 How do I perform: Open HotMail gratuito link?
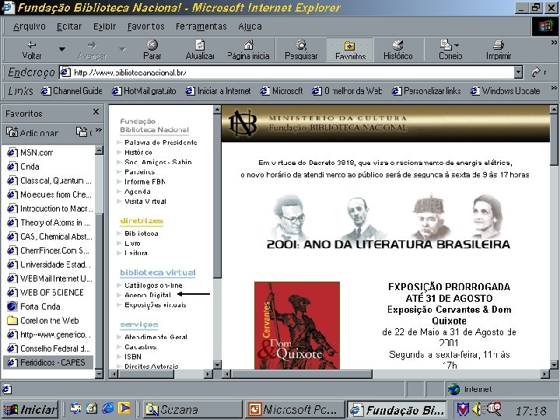pyautogui.click(x=144, y=91)
